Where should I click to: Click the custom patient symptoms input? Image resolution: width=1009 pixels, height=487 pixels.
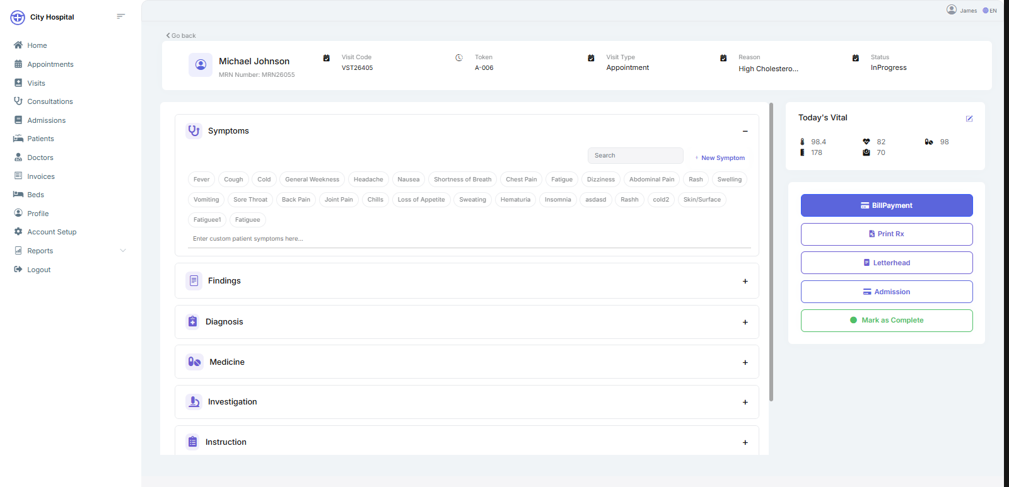(469, 239)
